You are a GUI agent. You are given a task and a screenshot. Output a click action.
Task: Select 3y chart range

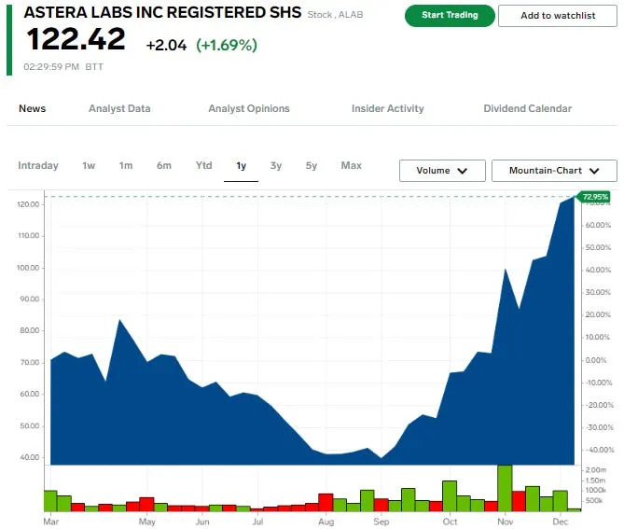click(276, 165)
